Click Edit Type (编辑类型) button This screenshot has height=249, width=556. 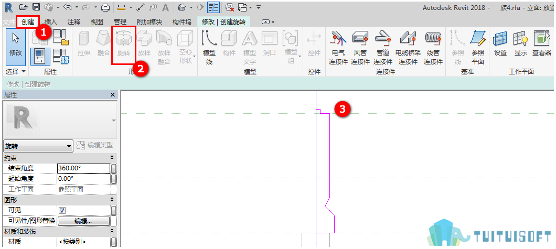tap(94, 145)
